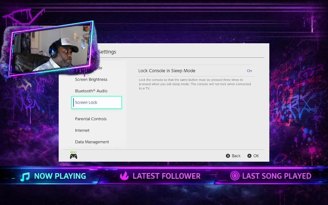The image size is (328, 205).
Task: Click the LAST SONG PLAYED label
Action: 277,176
